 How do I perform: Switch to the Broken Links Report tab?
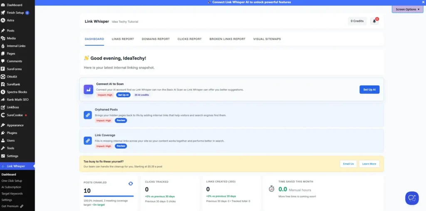click(228, 39)
